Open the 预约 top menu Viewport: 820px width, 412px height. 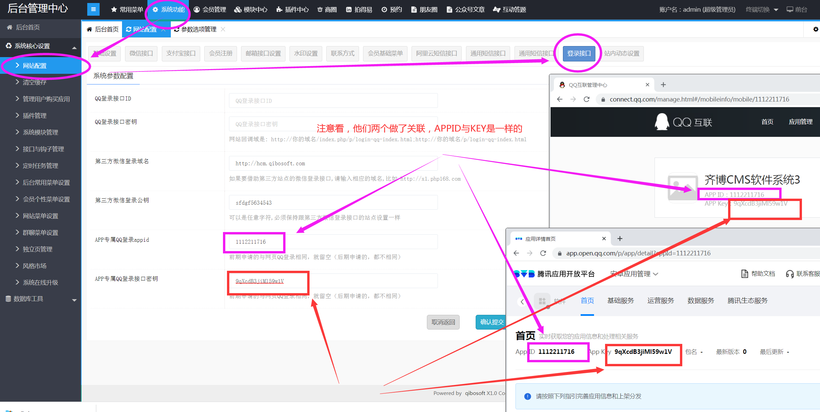[x=391, y=10]
